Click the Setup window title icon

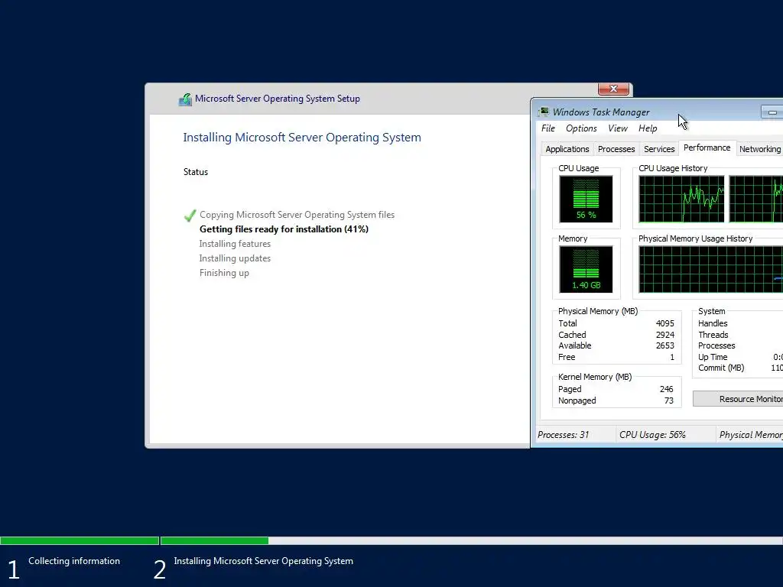click(185, 99)
